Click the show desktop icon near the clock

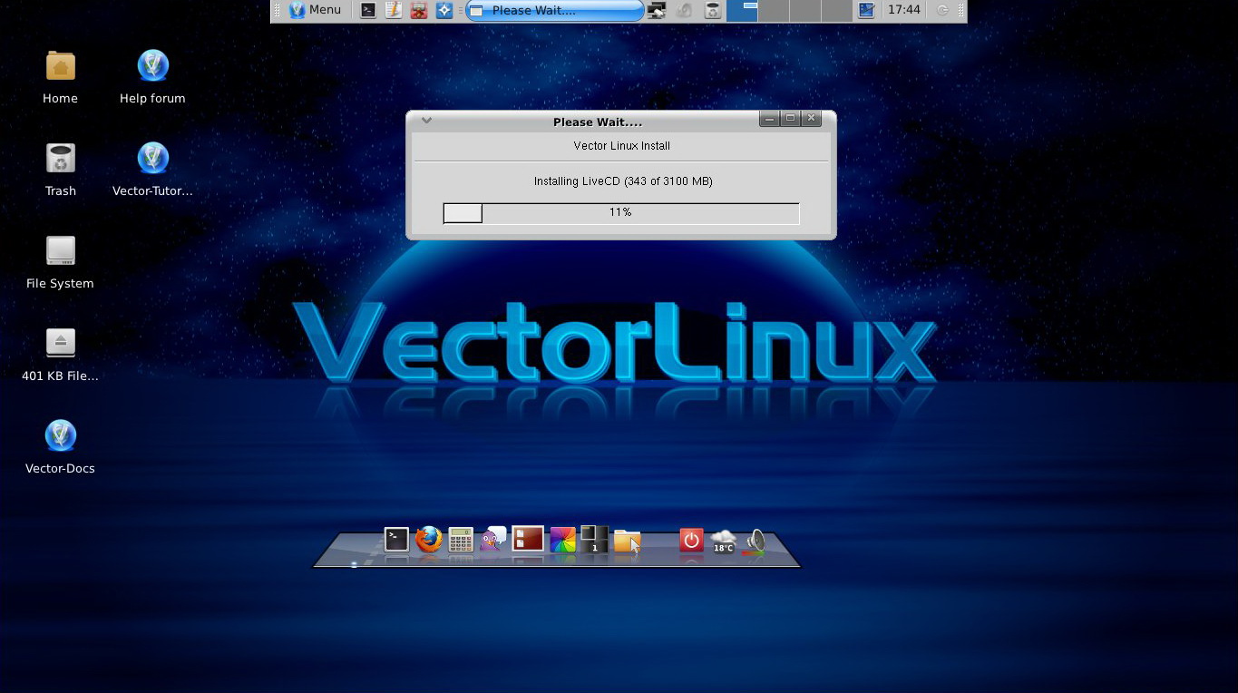coord(866,10)
